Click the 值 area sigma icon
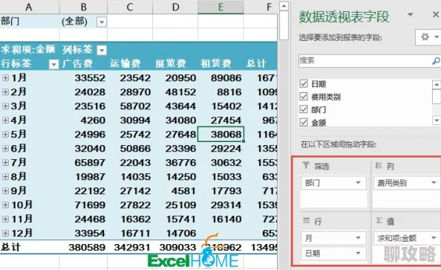The width and height of the screenshot is (441, 270). [x=379, y=220]
